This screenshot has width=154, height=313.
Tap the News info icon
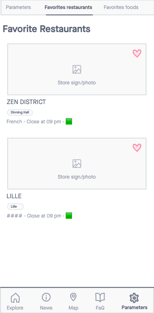click(46, 298)
